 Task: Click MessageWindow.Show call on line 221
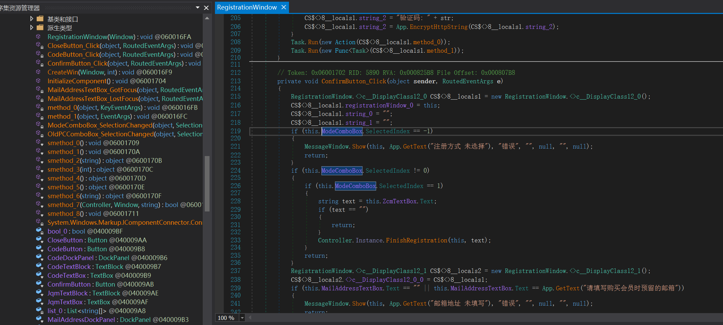tap(335, 147)
